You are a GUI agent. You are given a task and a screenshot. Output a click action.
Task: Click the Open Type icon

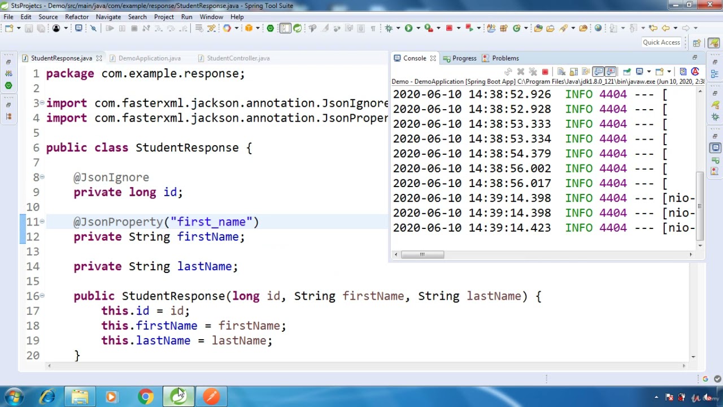click(x=538, y=28)
